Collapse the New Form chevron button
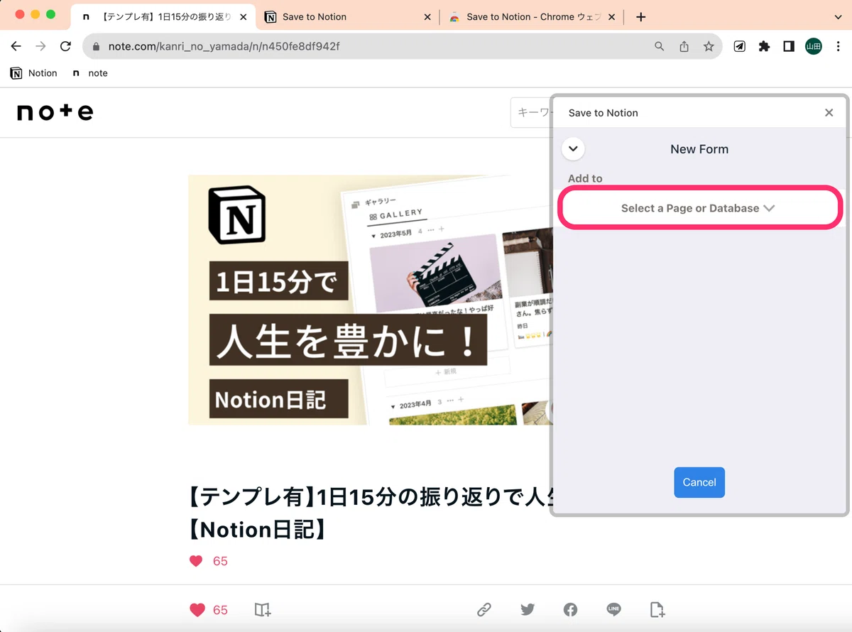The height and width of the screenshot is (632, 852). click(x=573, y=149)
